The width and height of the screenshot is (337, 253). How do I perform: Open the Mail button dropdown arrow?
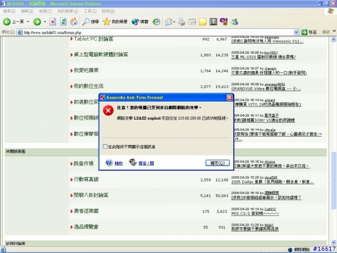pos(174,22)
